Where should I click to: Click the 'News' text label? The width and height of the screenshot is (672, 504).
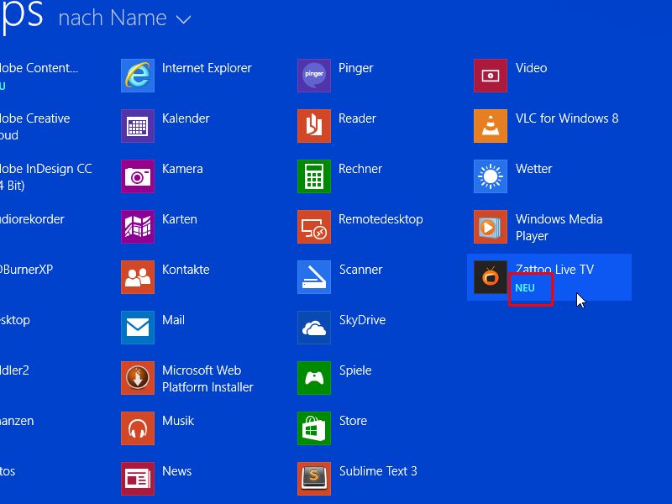pos(177,471)
